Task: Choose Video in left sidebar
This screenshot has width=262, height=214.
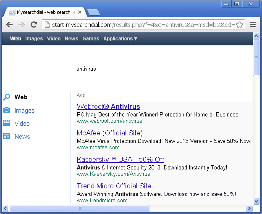Action: click(x=22, y=124)
